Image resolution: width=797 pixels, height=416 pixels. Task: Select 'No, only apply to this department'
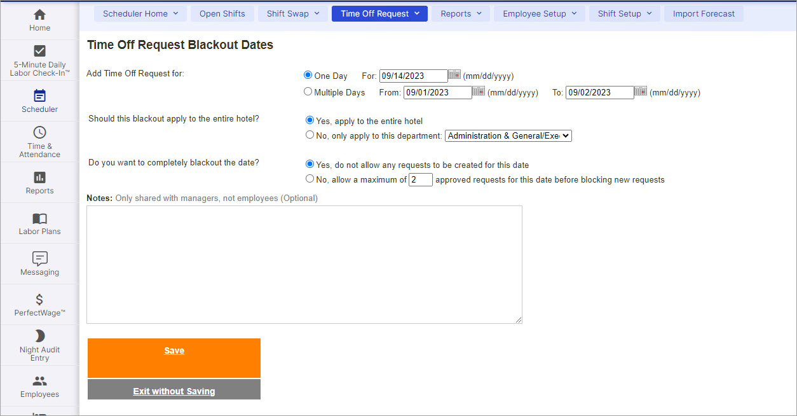[310, 135]
